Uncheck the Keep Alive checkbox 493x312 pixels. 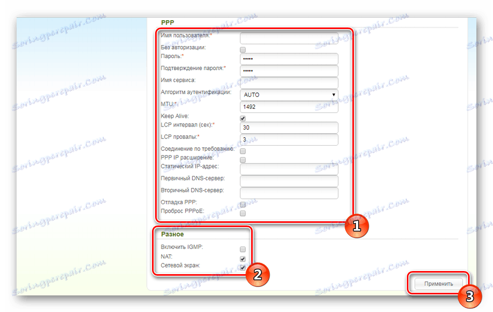[x=243, y=118]
